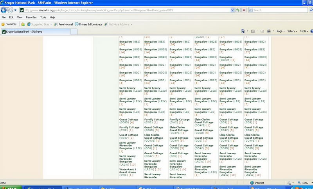Open the Tools menu in menu bar
The height and width of the screenshot is (189, 313).
pyautogui.click(x=43, y=17)
